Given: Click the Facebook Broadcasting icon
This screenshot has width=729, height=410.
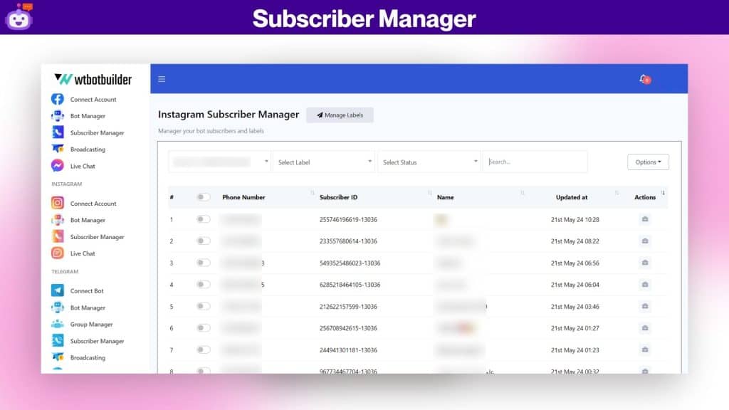Looking at the screenshot, I should [x=57, y=149].
